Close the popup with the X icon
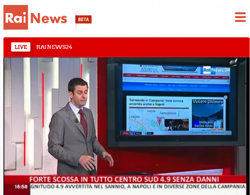Screen dimensions: 250x195 click(225, 97)
